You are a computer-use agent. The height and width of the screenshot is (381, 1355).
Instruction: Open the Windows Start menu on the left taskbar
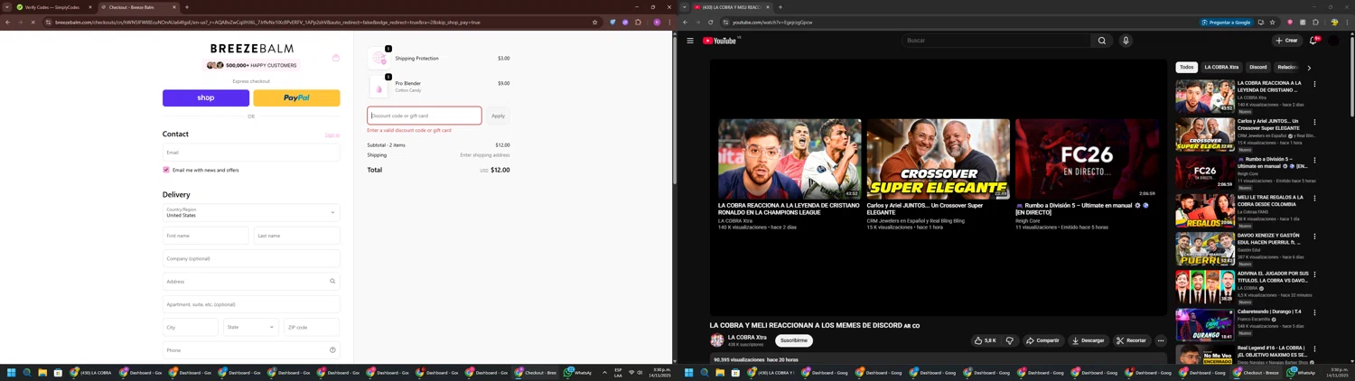(12, 372)
